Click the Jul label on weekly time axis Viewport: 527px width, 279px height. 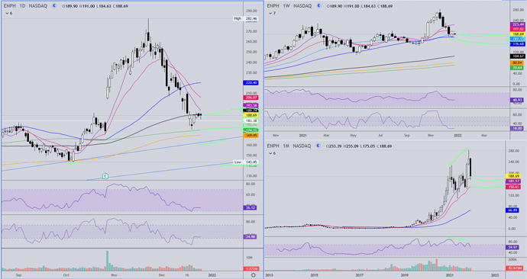pyautogui.click(x=380, y=136)
